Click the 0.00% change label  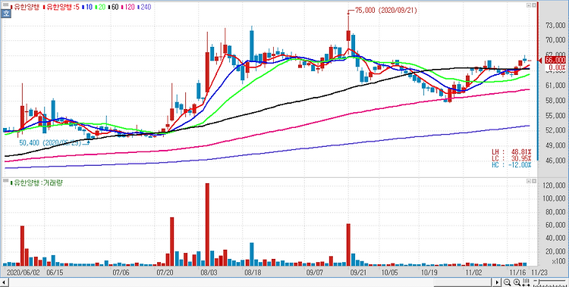click(x=557, y=67)
